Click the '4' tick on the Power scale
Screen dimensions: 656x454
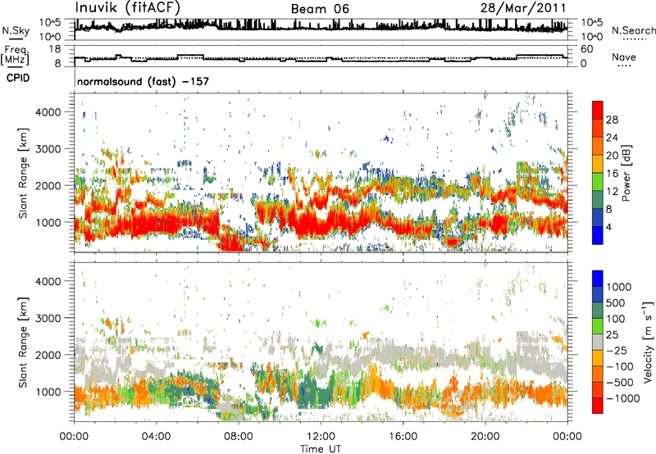[608, 227]
